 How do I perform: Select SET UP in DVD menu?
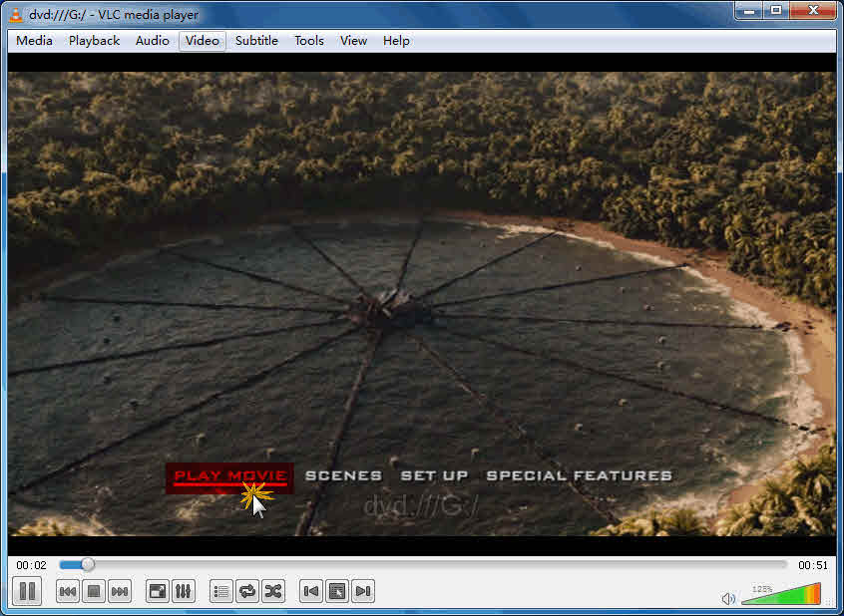tap(434, 475)
